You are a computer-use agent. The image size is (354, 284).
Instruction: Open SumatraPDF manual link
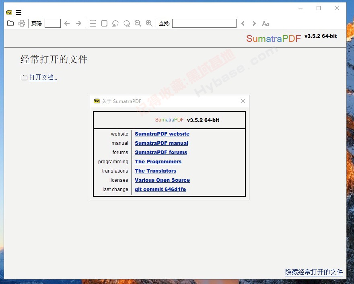[161, 143]
